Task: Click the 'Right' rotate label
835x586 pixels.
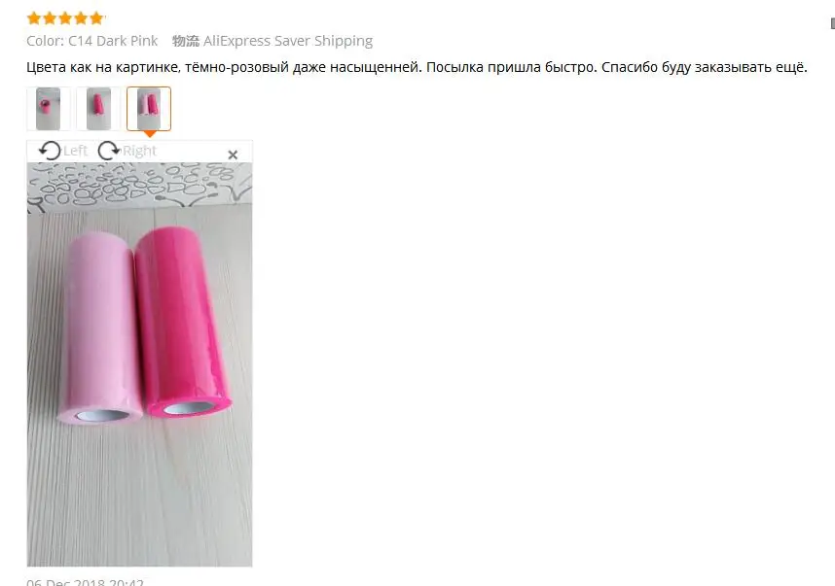Action: point(139,151)
